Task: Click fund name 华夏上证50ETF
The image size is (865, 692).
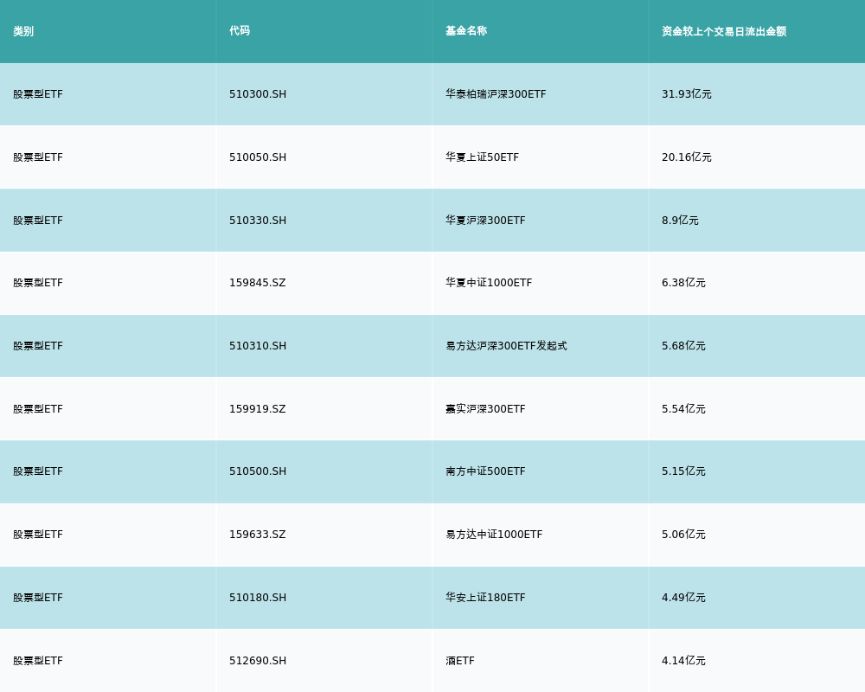Action: 482,157
